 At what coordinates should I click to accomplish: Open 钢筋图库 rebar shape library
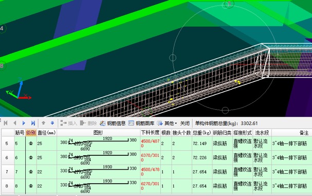[141, 123]
